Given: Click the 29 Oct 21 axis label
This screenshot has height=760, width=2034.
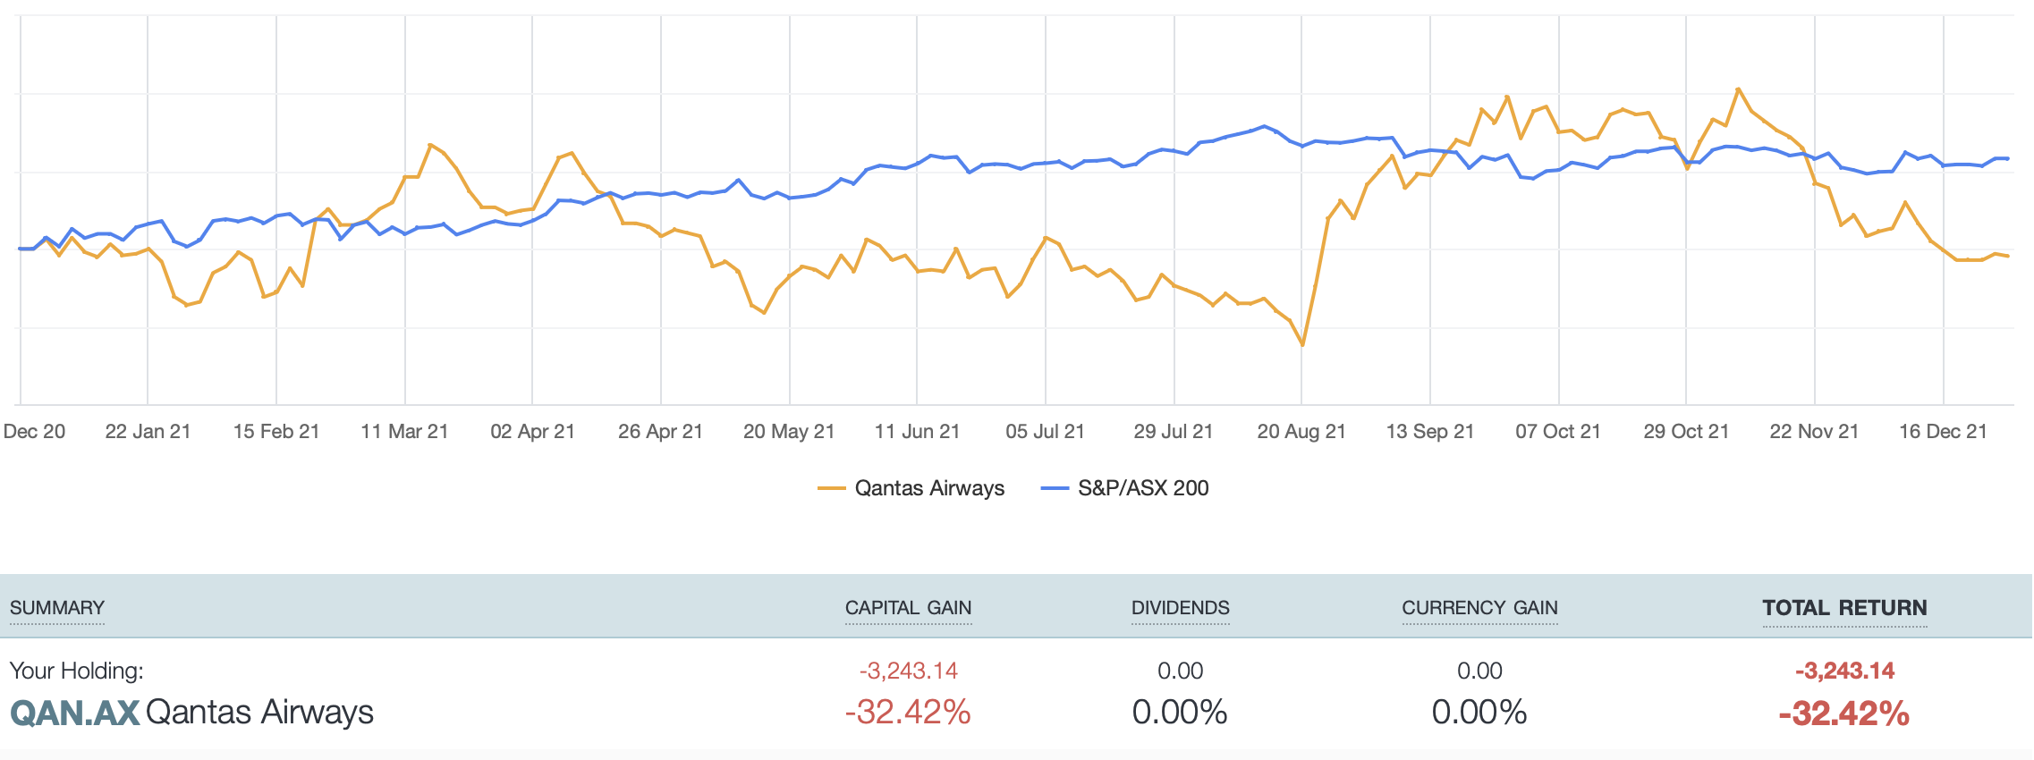Looking at the screenshot, I should 1686,431.
